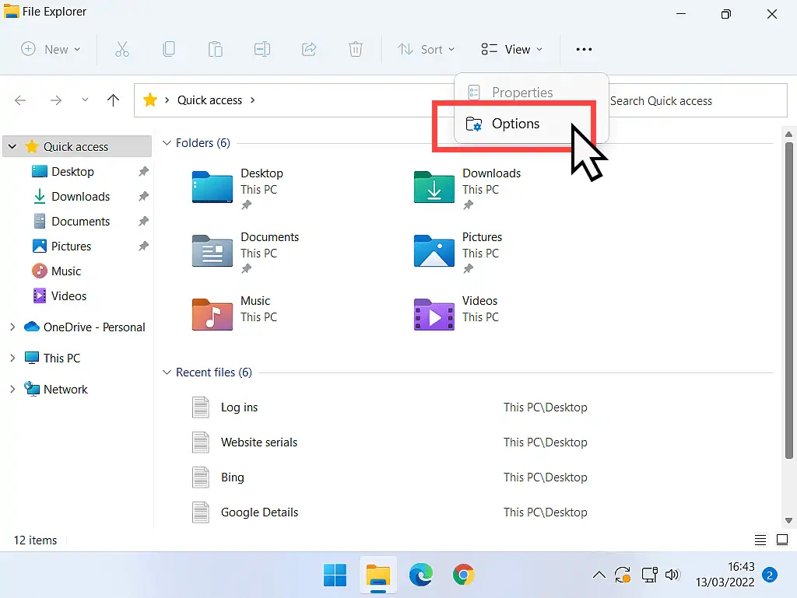The image size is (797, 598).
Task: Open the View dropdown
Action: pos(511,49)
